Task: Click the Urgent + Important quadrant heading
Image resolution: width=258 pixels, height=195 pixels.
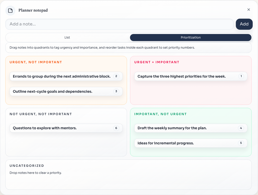Action: pos(157,62)
